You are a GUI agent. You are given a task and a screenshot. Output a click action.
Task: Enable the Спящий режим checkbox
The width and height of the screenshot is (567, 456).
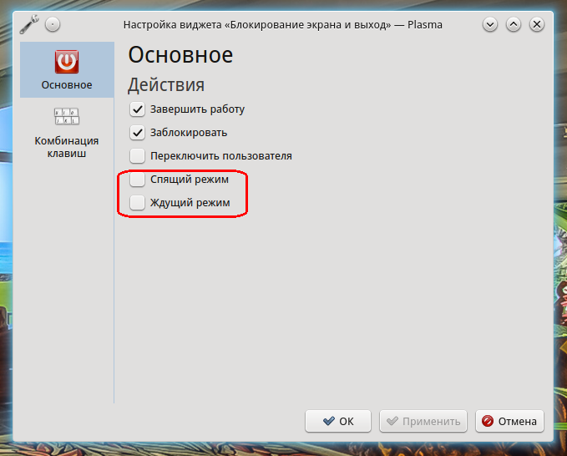(138, 180)
